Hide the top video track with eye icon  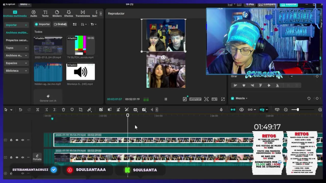17,140
